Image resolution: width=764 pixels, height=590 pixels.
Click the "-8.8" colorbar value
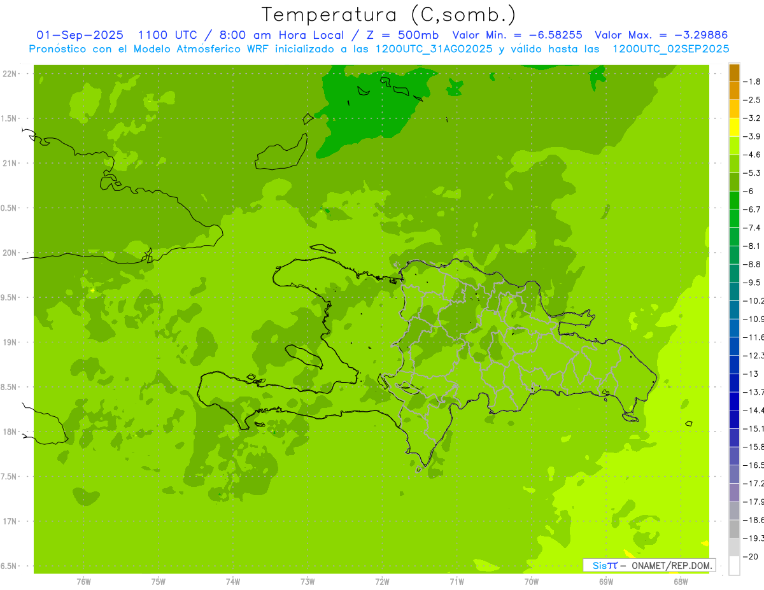click(x=753, y=264)
